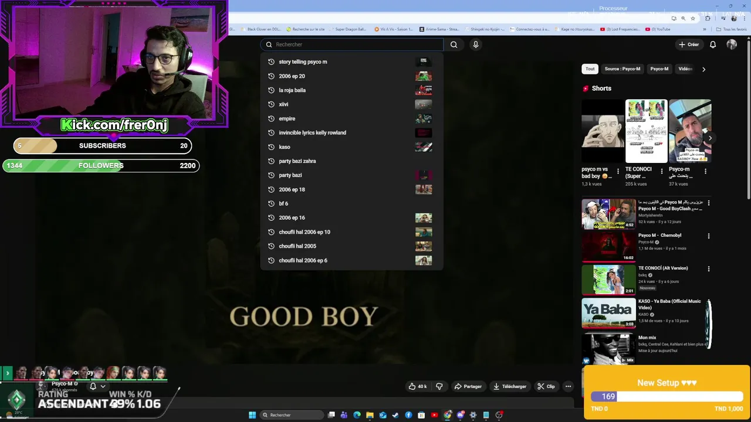The image size is (751, 422).
Task: Click the Créer button
Action: click(x=689, y=45)
